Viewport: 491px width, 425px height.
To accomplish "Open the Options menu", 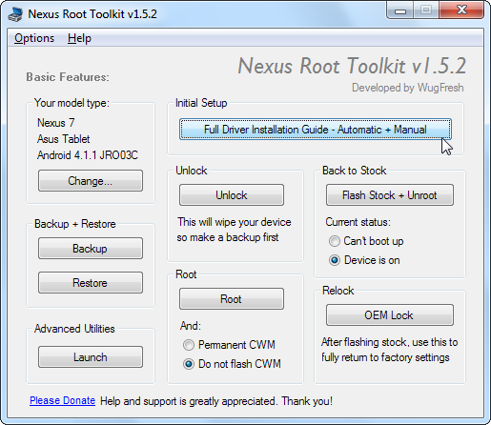I will (x=34, y=38).
